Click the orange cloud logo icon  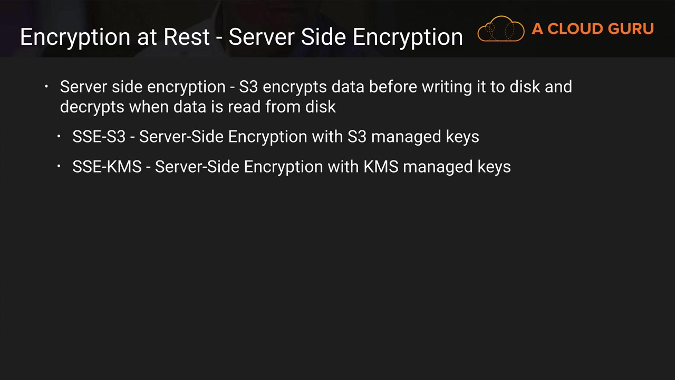click(500, 29)
